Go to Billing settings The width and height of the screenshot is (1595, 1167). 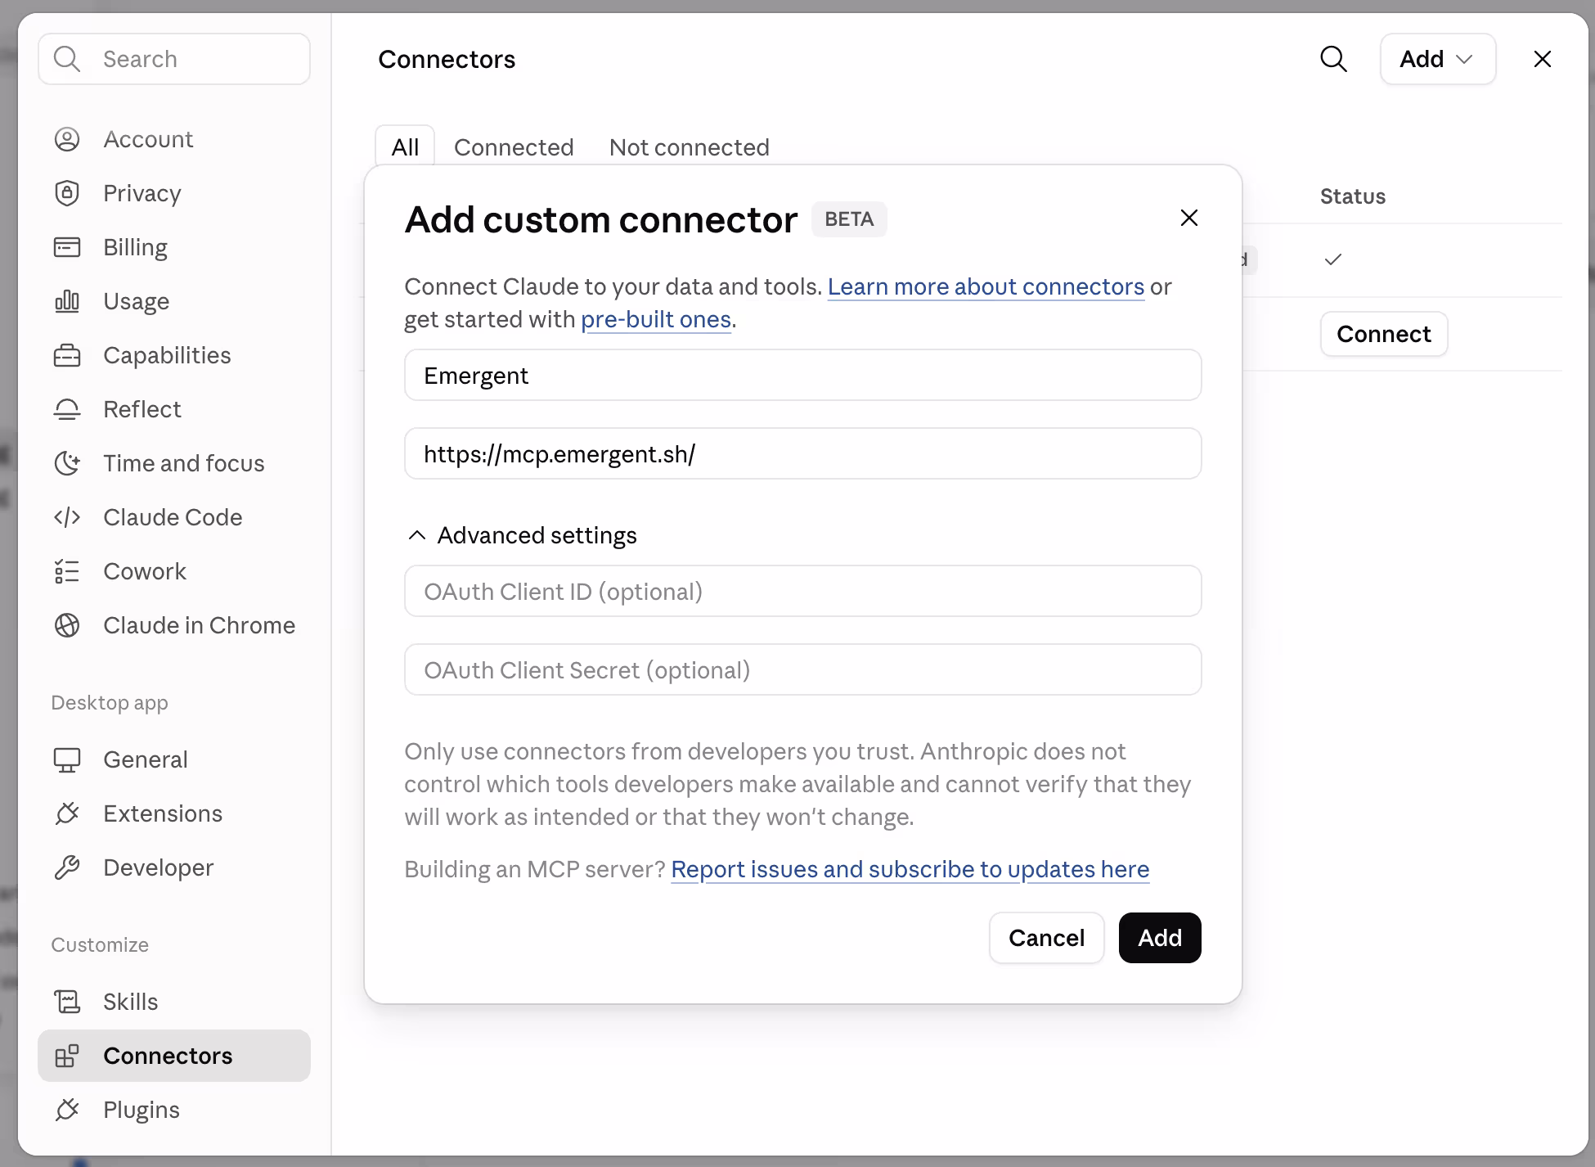174,247
